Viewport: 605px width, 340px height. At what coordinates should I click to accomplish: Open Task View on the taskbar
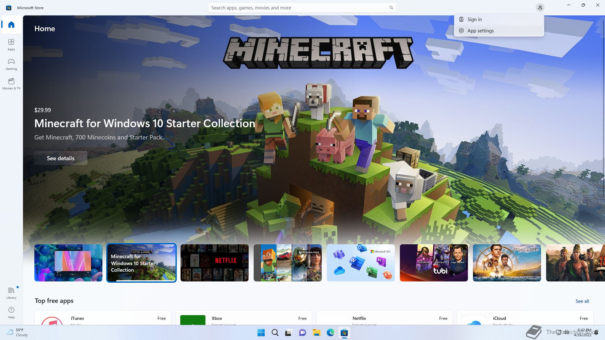tap(289, 333)
